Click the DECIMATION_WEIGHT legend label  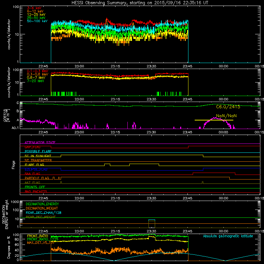(x=42, y=208)
